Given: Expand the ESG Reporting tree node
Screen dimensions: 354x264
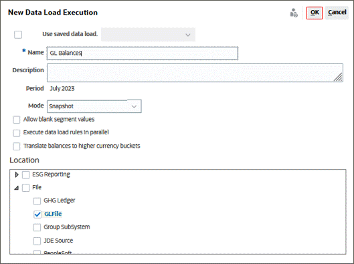Looking at the screenshot, I should [17, 174].
